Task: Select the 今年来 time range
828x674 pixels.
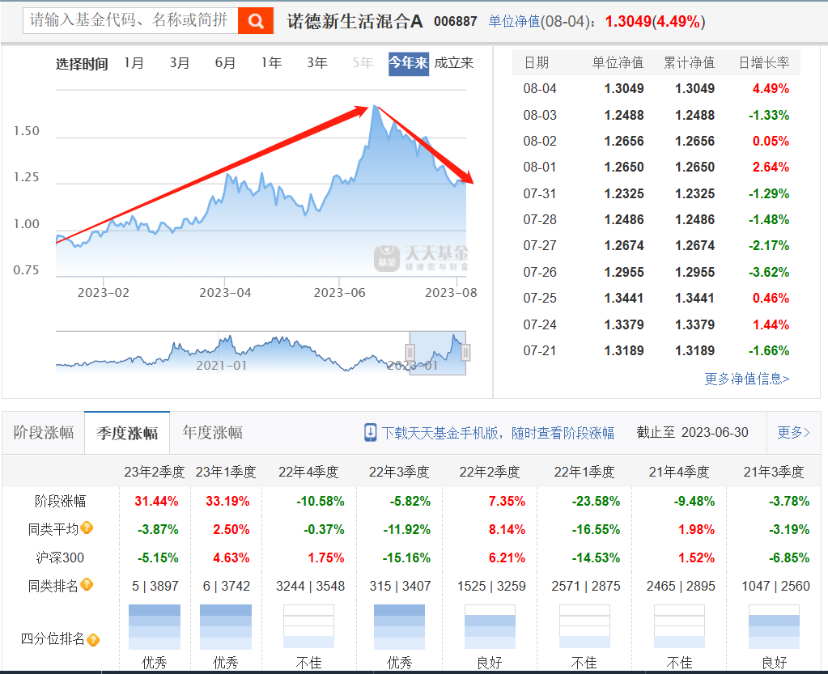Action: 408,63
